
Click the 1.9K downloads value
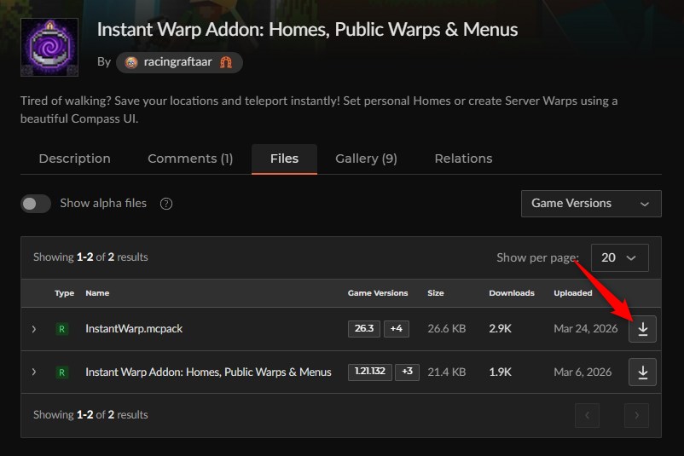(x=500, y=372)
